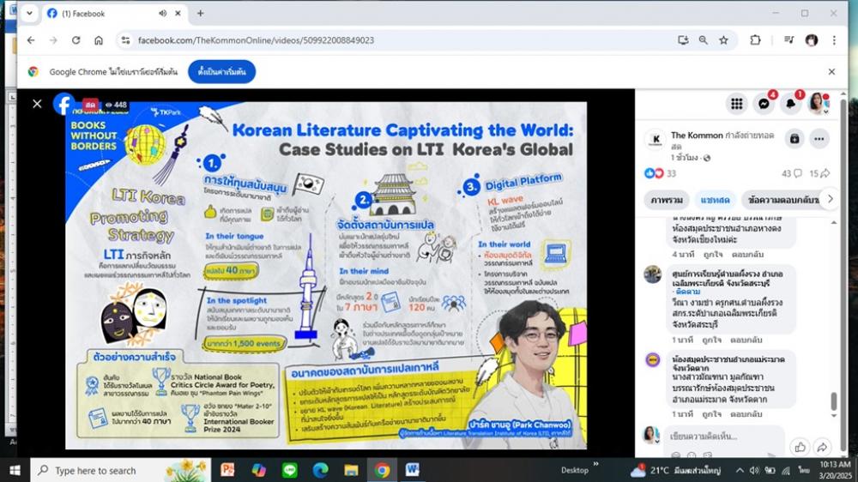Reply to the 4-minute-old เชียงใหม่ comment
This screenshot has width=858, height=482.
pos(747,255)
